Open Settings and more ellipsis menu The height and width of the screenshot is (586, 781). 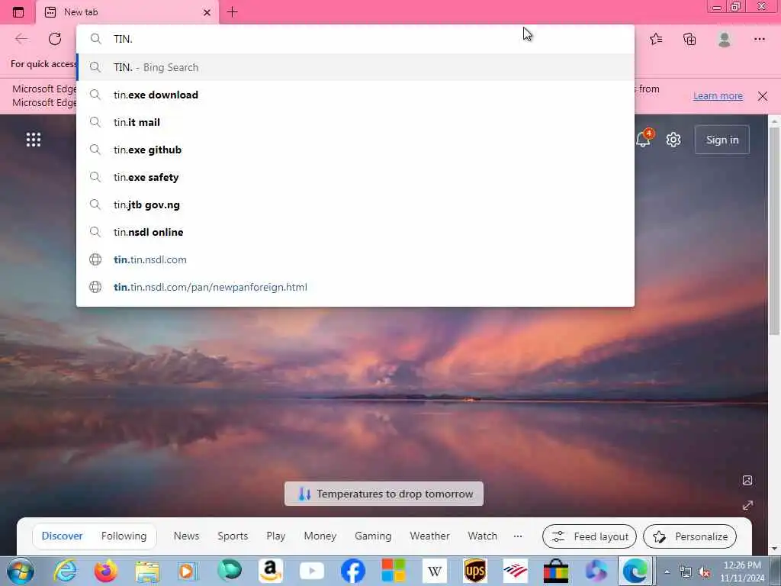(x=759, y=39)
